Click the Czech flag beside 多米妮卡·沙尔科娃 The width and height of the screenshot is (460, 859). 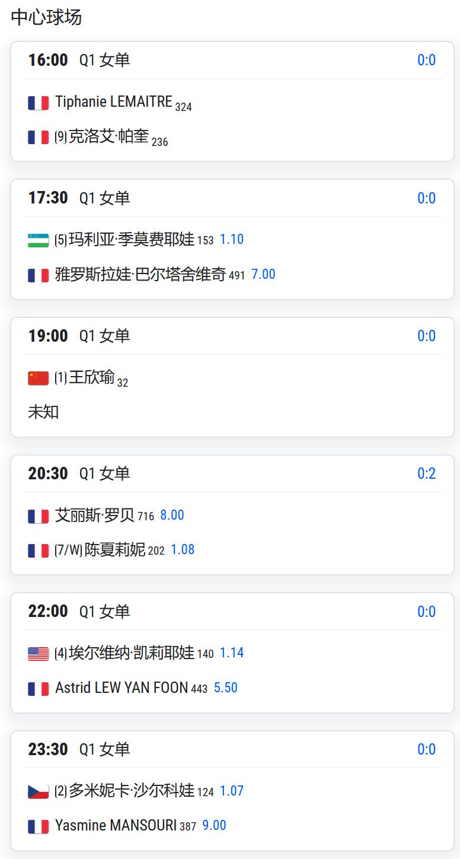coord(39,791)
